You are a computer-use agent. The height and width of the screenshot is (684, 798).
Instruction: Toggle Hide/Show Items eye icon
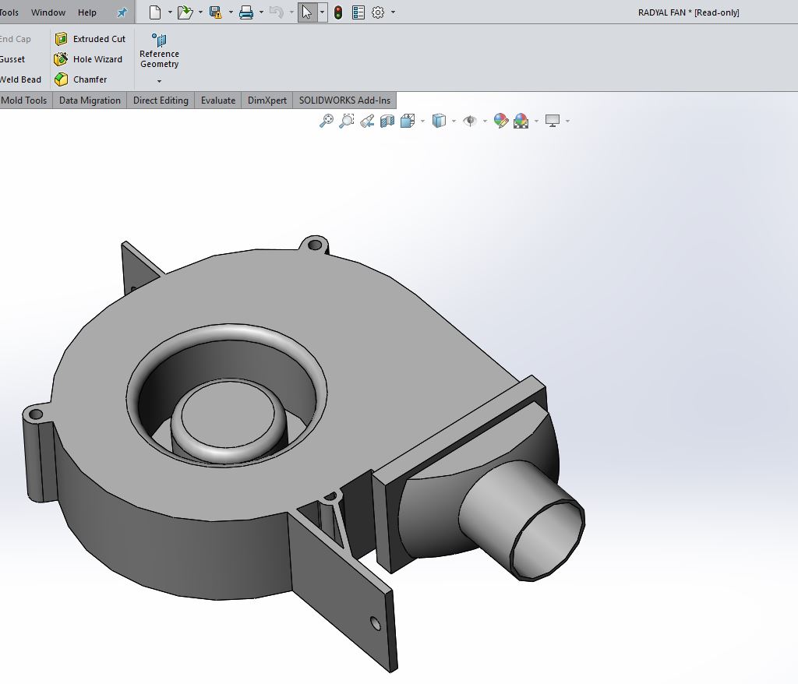[470, 121]
